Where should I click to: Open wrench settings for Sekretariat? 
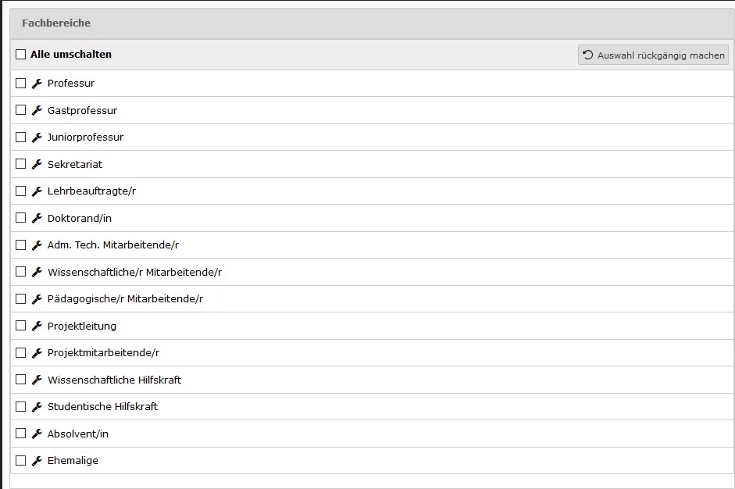pos(36,164)
